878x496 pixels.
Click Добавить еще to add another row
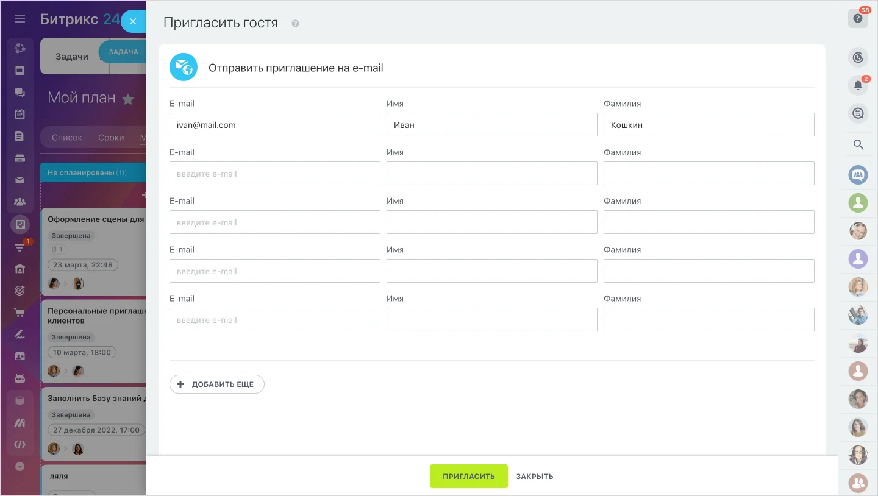pyautogui.click(x=217, y=384)
